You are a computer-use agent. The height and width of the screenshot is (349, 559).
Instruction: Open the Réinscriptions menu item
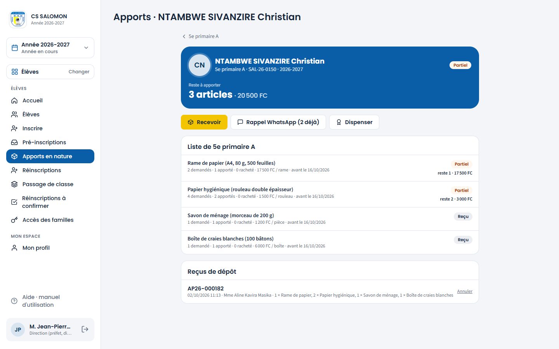coord(50,170)
